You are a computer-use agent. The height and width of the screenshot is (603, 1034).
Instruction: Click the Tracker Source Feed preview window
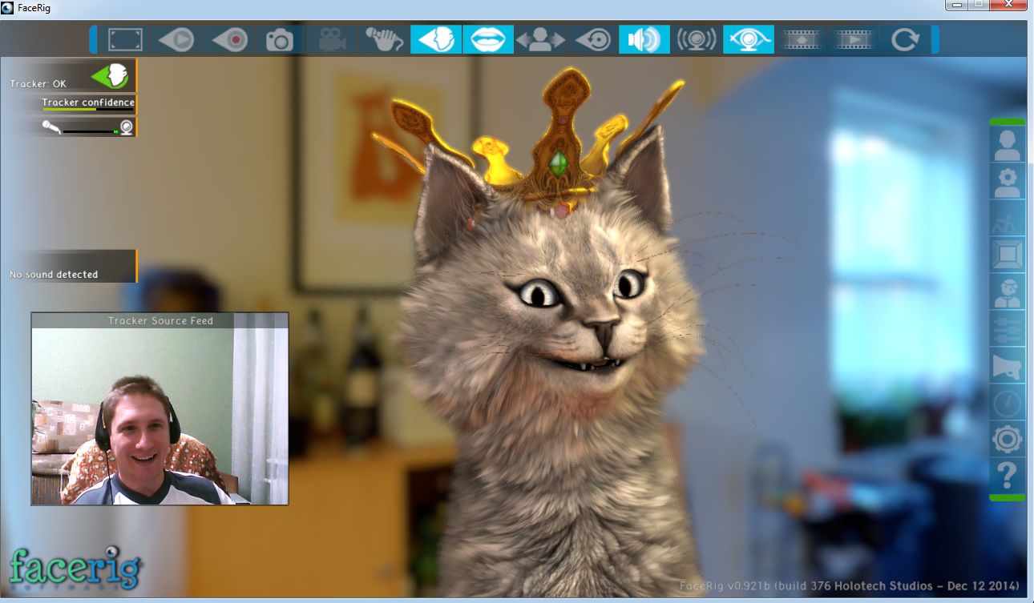tap(159, 410)
